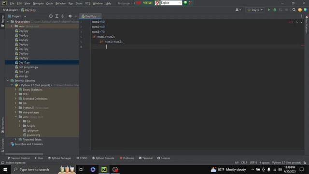The image size is (309, 174).
Task: Go to next highlighted error arrow
Action: [301, 22]
